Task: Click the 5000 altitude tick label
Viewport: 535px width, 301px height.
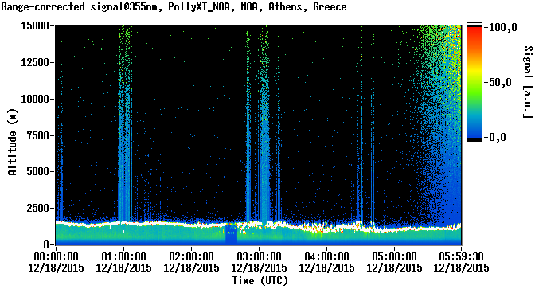Action: (x=37, y=172)
